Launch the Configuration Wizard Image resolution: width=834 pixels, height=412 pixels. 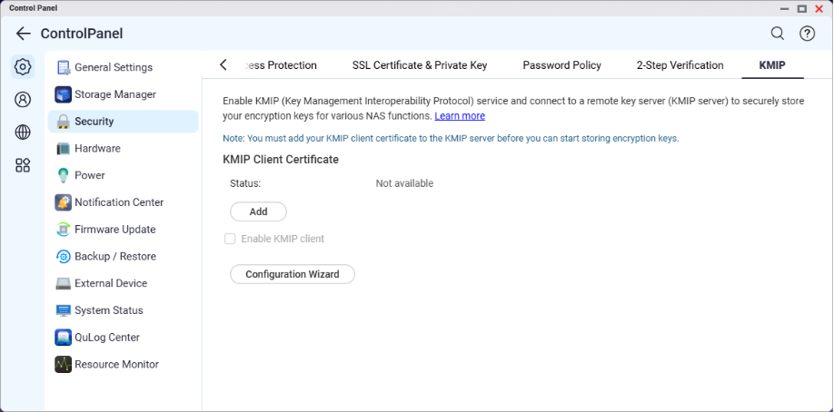pos(292,274)
